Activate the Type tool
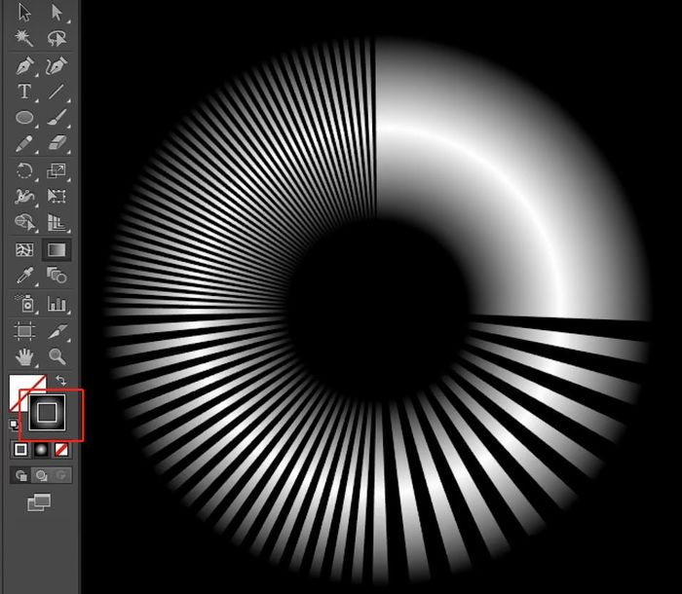682x594 pixels. pos(24,92)
